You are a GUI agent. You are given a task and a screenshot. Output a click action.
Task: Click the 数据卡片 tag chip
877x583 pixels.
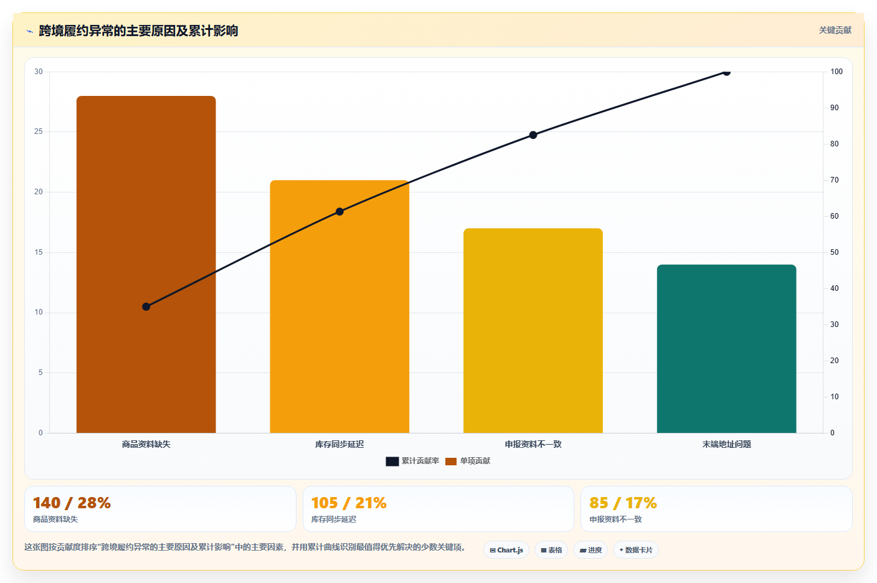point(636,550)
